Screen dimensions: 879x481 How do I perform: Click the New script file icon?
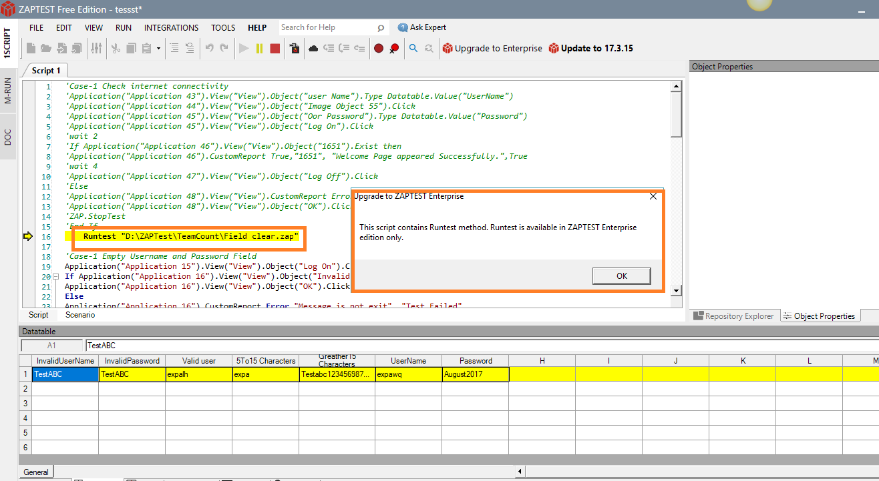(x=31, y=48)
